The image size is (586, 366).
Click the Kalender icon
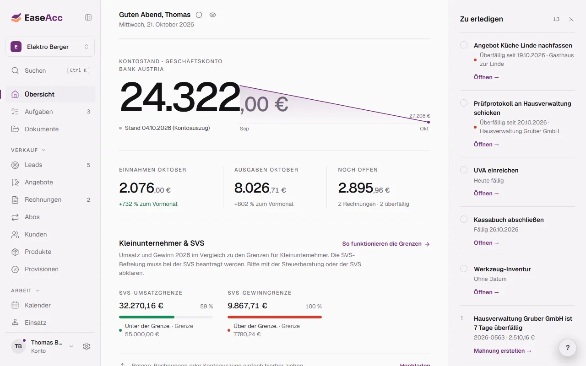(15, 305)
